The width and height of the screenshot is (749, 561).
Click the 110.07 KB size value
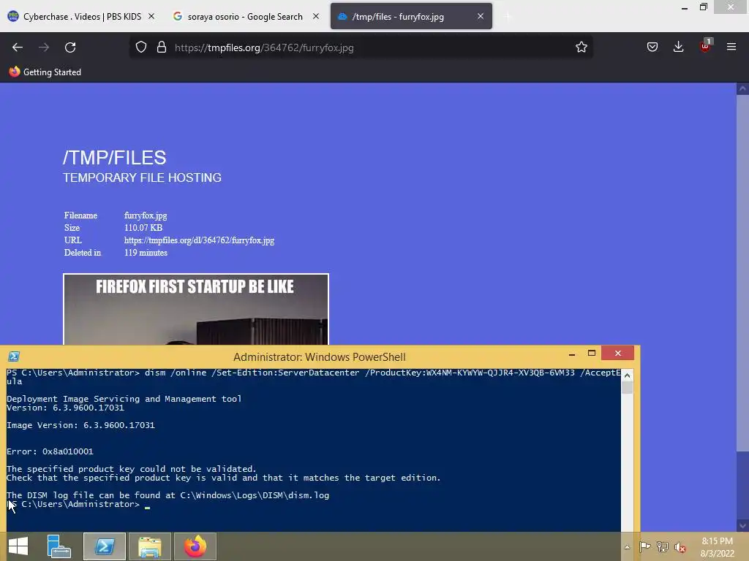click(x=143, y=228)
